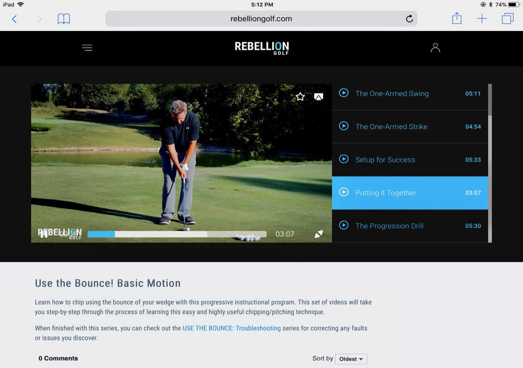Screen dimensions: 523x368
Task: Reload the rebelliongolf.com page
Action: click(409, 19)
